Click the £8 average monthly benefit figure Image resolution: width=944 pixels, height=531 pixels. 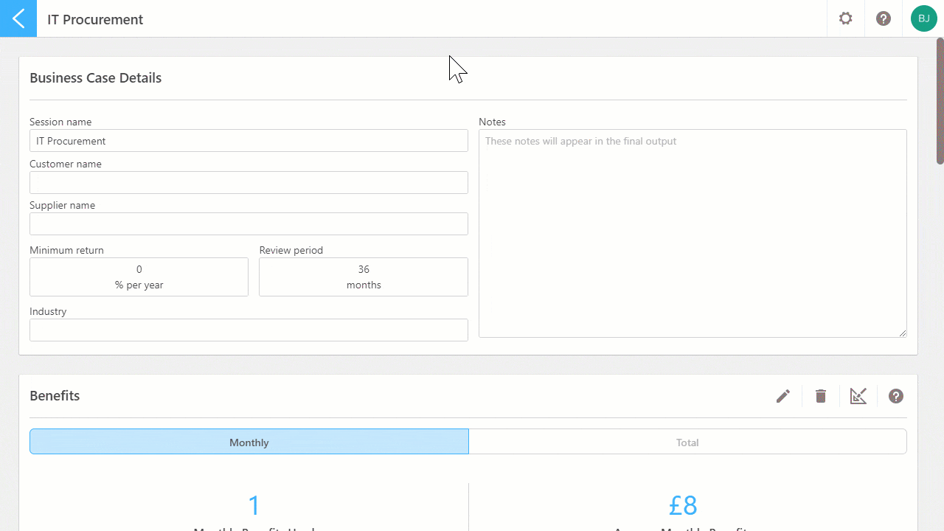pos(683,505)
